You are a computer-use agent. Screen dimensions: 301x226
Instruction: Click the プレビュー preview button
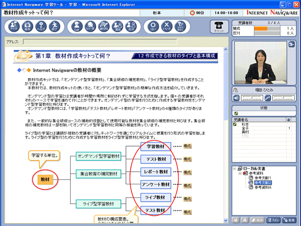tap(274, 220)
